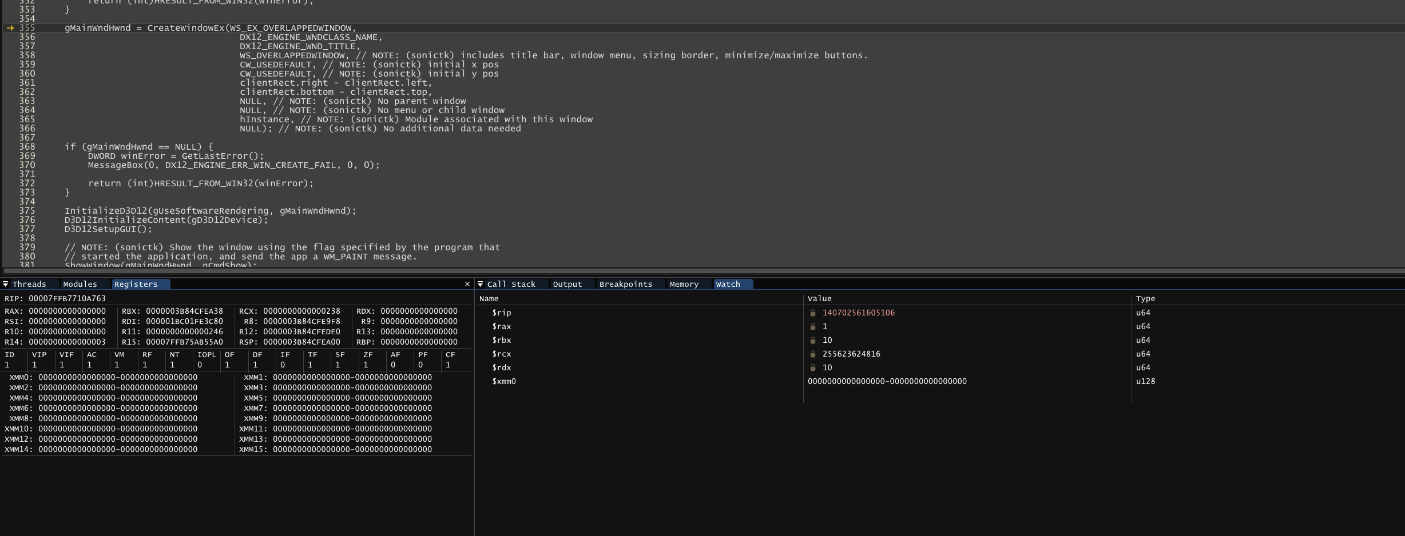
Task: Close the Registers panel group
Action: 467,283
